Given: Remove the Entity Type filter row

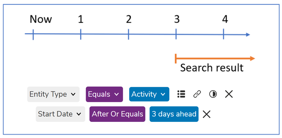Looking at the screenshot, I should 229,94.
